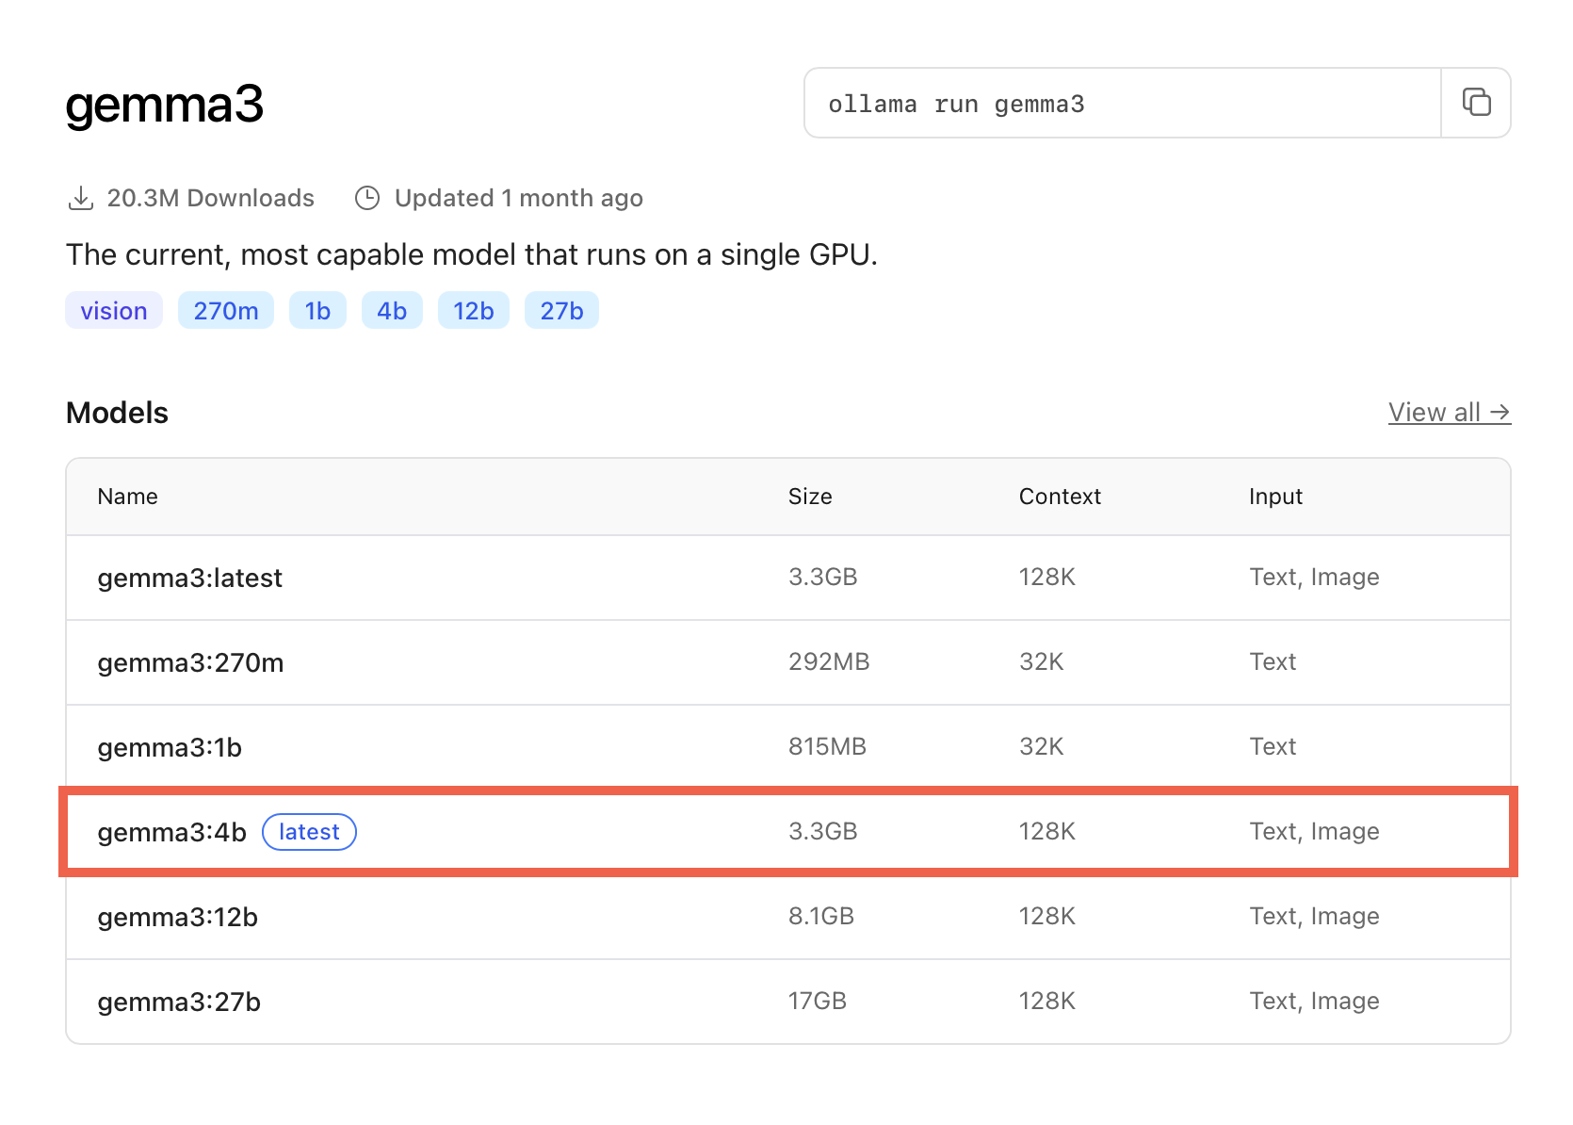Click the Name column header

[127, 497]
